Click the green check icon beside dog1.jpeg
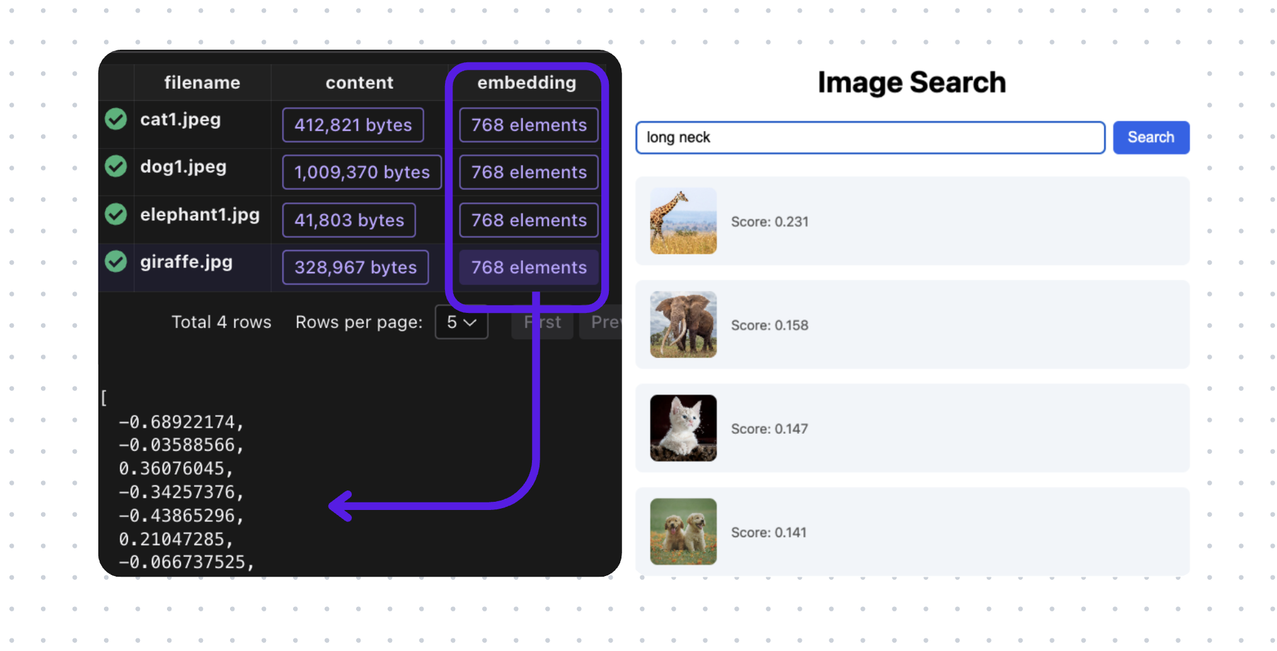Image resolution: width=1277 pixels, height=651 pixels. pyautogui.click(x=116, y=166)
